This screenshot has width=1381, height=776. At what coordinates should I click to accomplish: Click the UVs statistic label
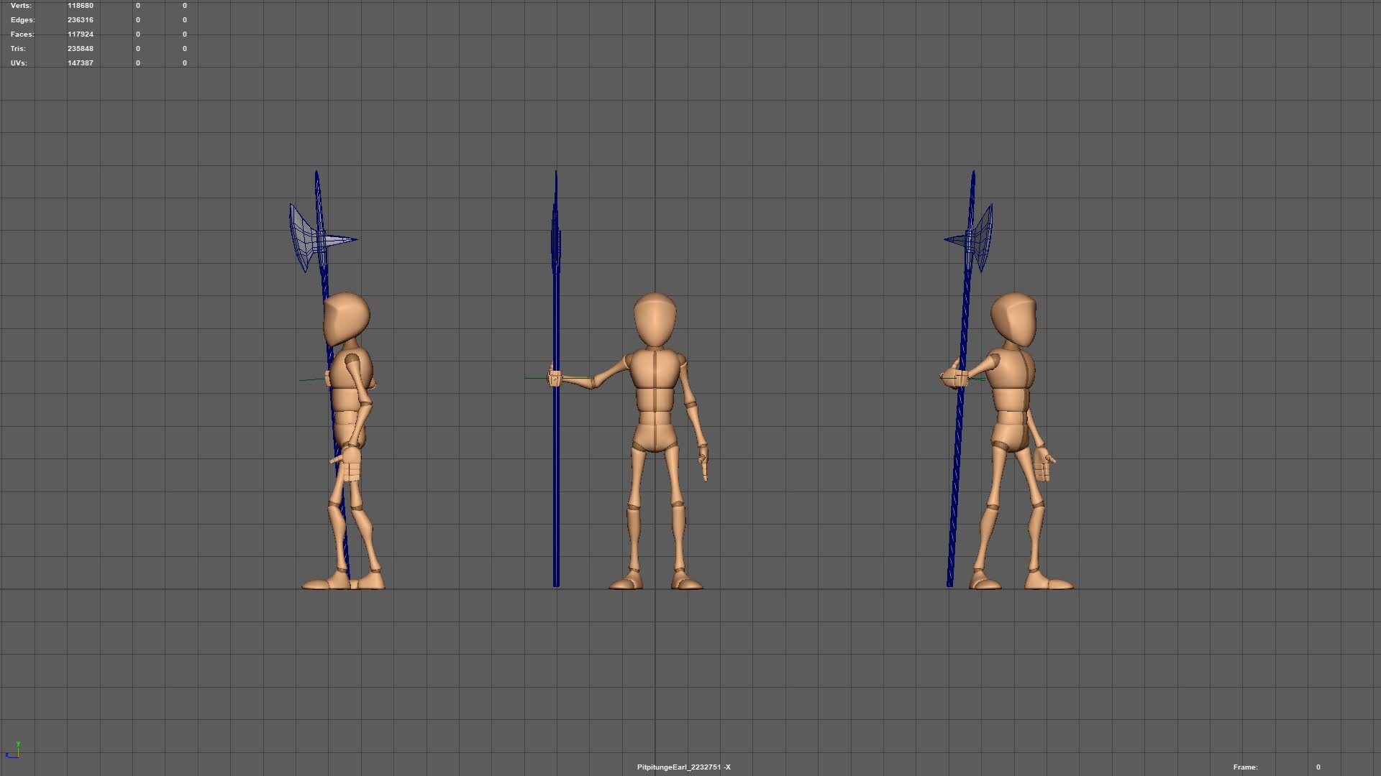[x=19, y=63]
